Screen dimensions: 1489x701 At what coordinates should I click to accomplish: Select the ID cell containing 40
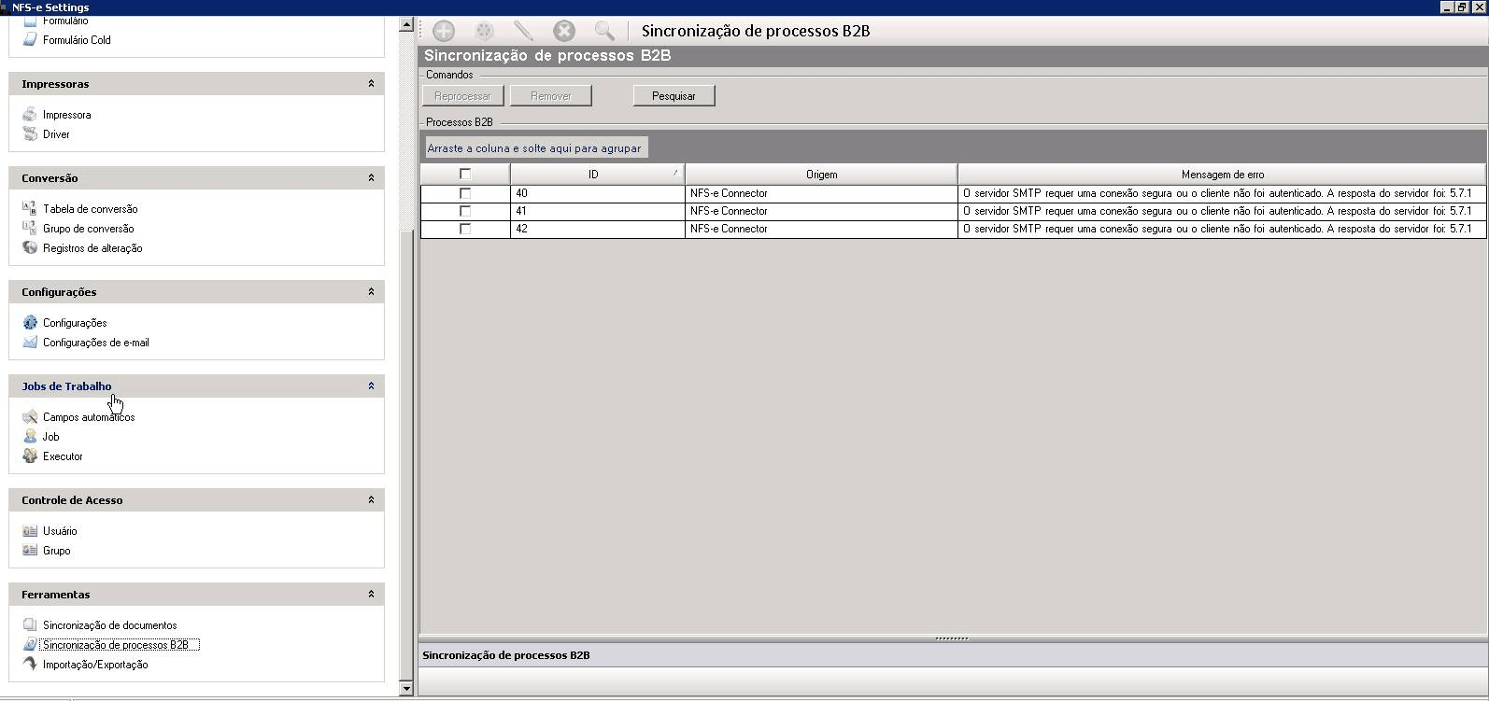(597, 193)
